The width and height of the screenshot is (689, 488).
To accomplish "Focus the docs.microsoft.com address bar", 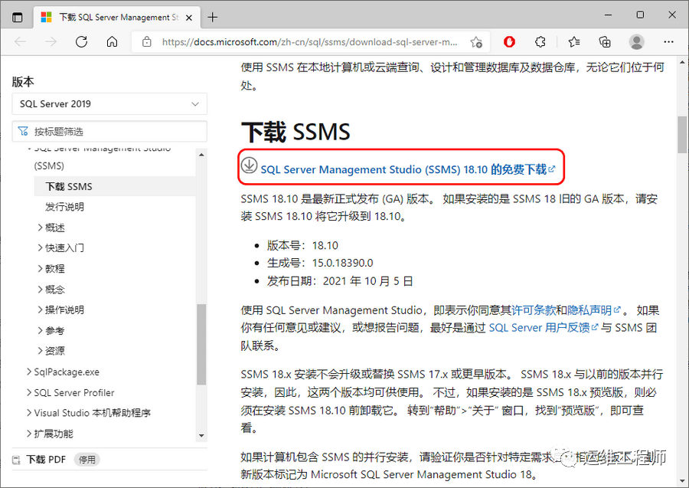I will 309,42.
